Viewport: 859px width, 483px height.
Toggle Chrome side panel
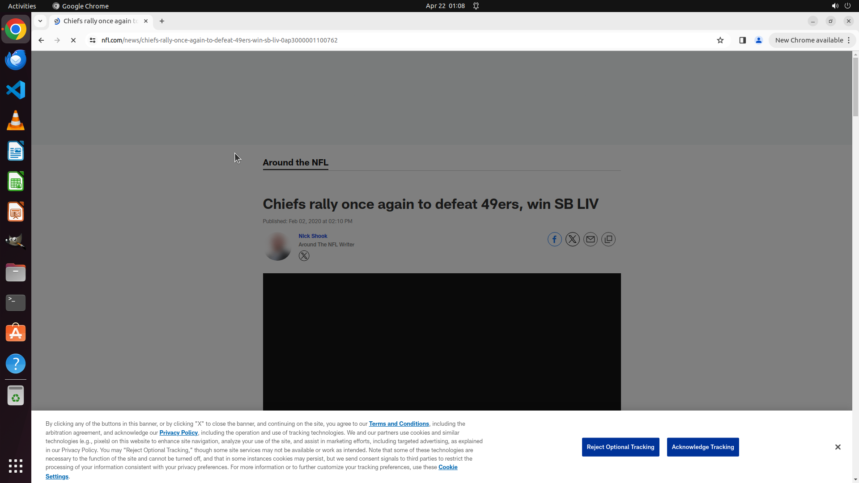pyautogui.click(x=742, y=40)
